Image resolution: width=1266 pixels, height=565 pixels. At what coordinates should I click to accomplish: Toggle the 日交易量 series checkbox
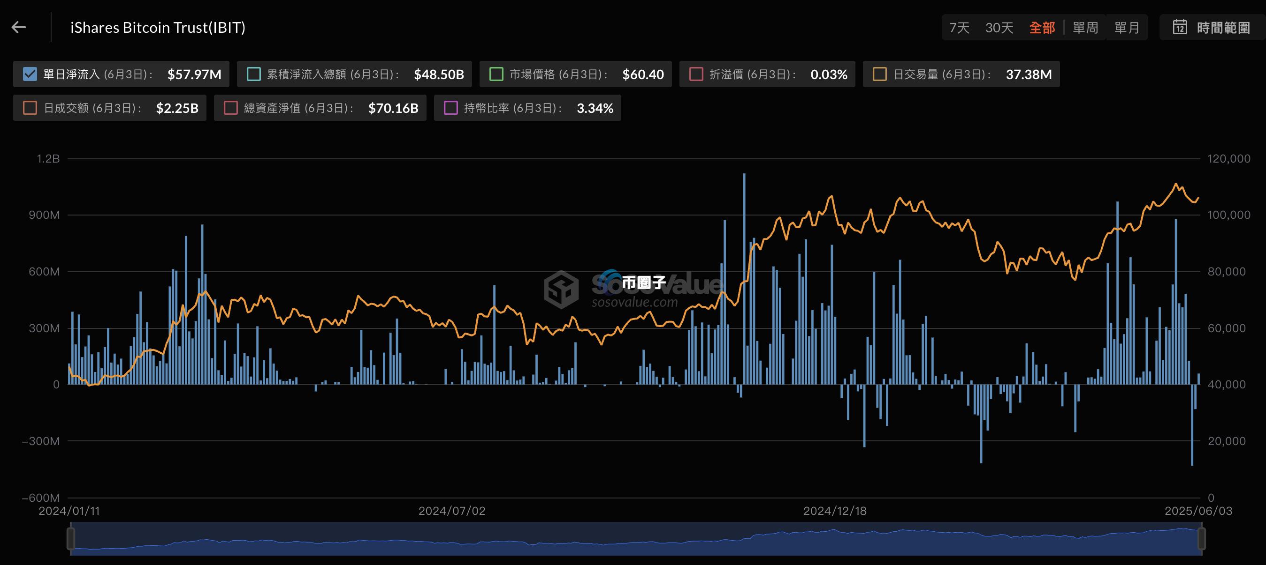pyautogui.click(x=880, y=74)
